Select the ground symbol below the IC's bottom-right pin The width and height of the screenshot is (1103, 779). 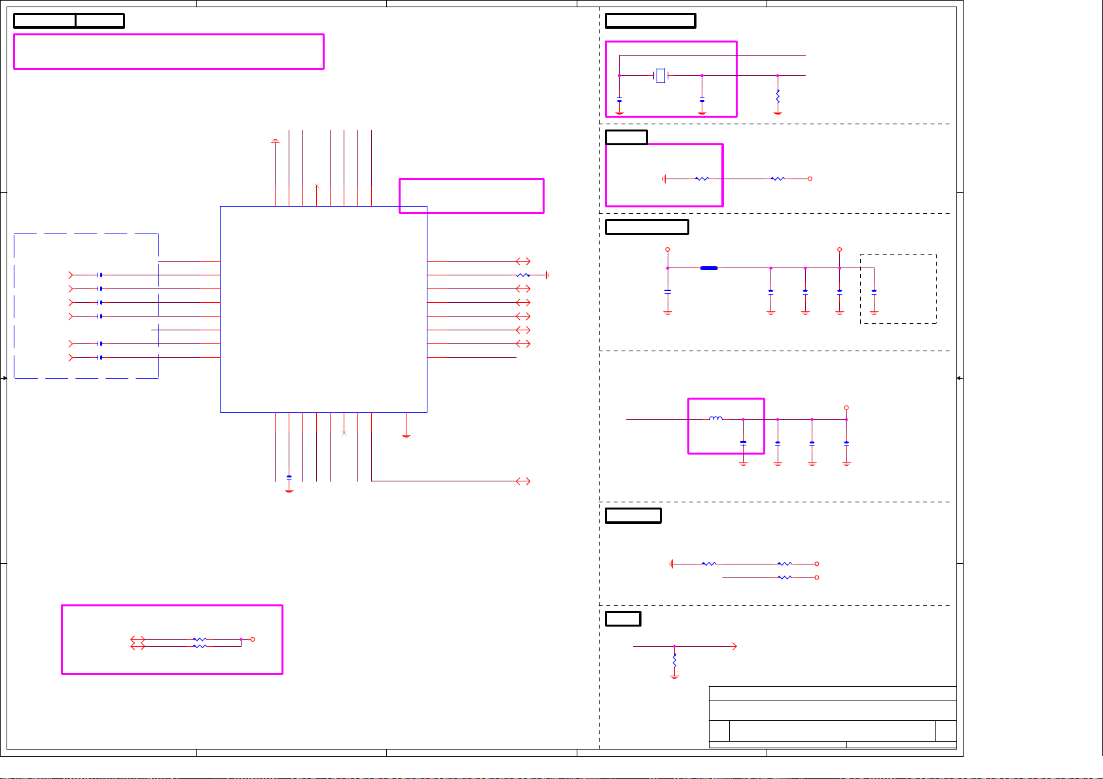pyautogui.click(x=406, y=436)
